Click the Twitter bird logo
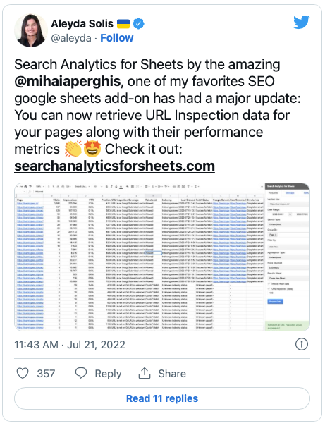This screenshot has width=325, height=428. [302, 23]
